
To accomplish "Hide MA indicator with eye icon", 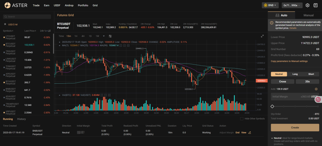I will 120,45.
